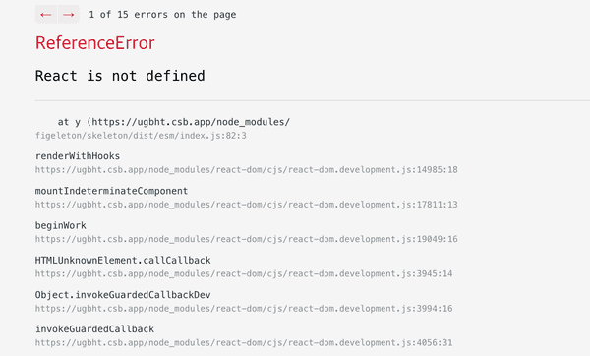Select the 'React is not defined' message
This screenshot has height=356, width=590.
[x=120, y=76]
